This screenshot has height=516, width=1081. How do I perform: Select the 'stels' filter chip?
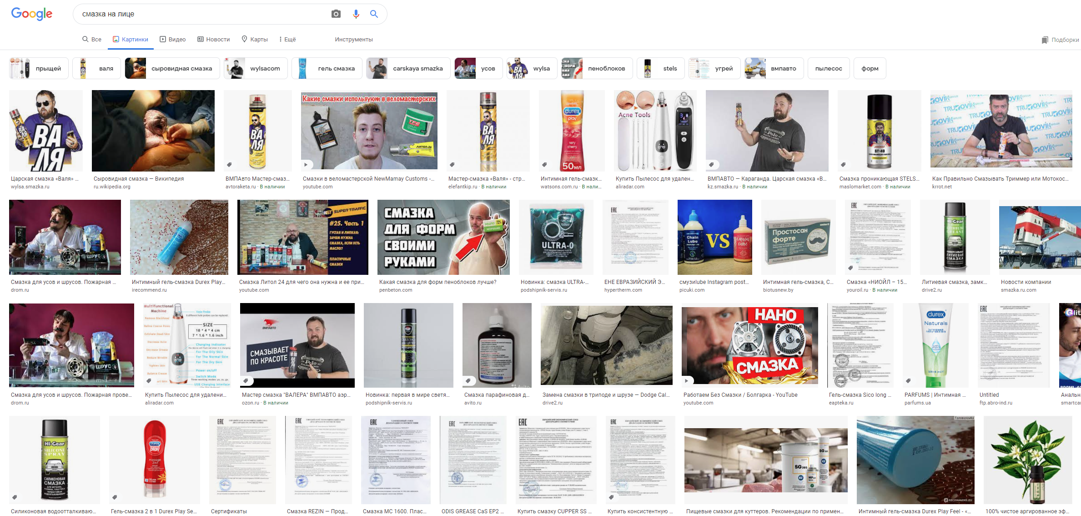(660, 68)
